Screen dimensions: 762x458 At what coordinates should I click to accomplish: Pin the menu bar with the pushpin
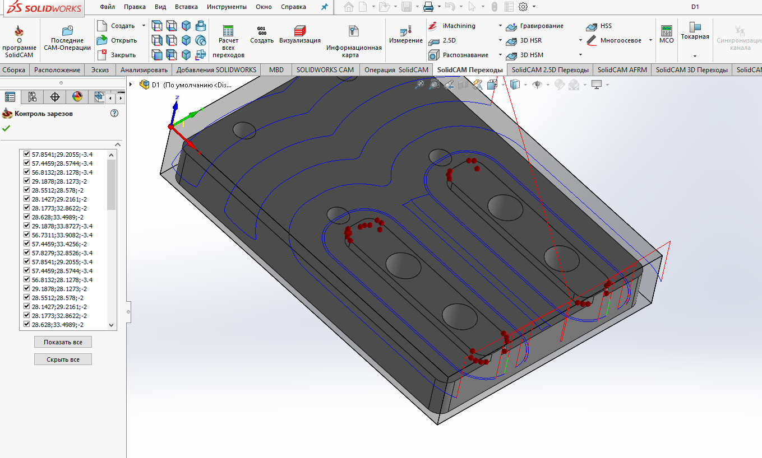[x=324, y=7]
